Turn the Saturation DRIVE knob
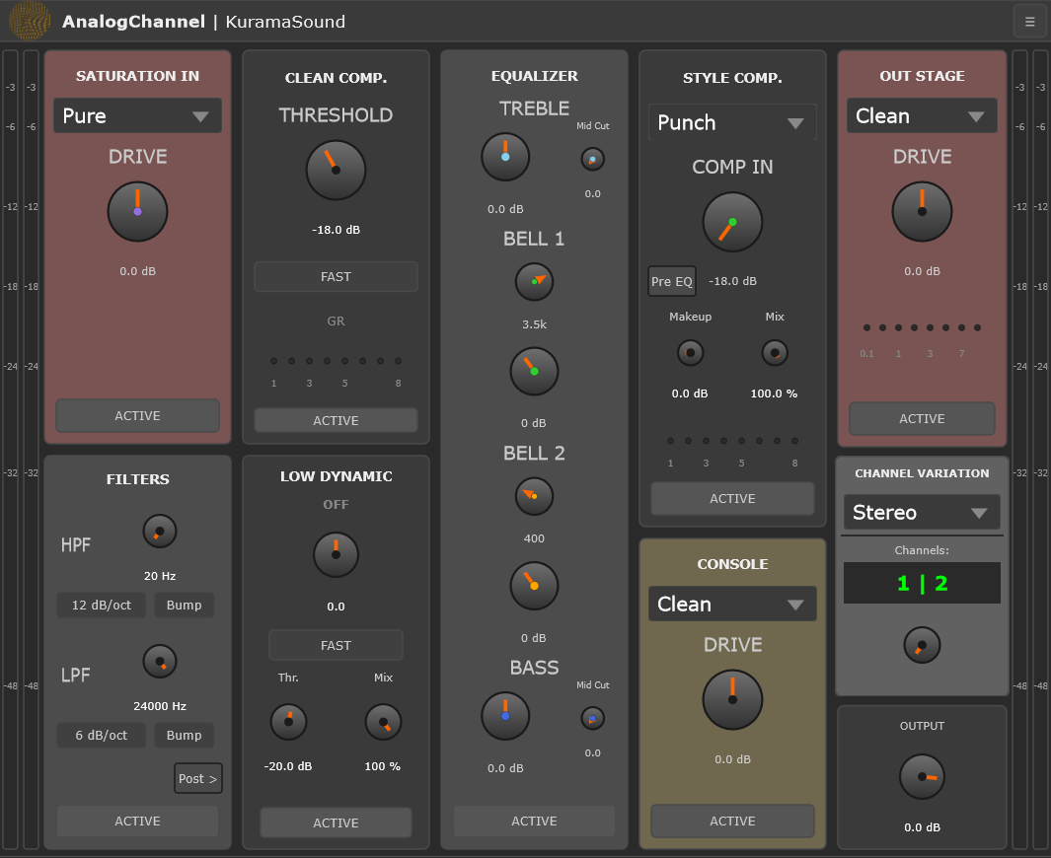 tap(137, 211)
